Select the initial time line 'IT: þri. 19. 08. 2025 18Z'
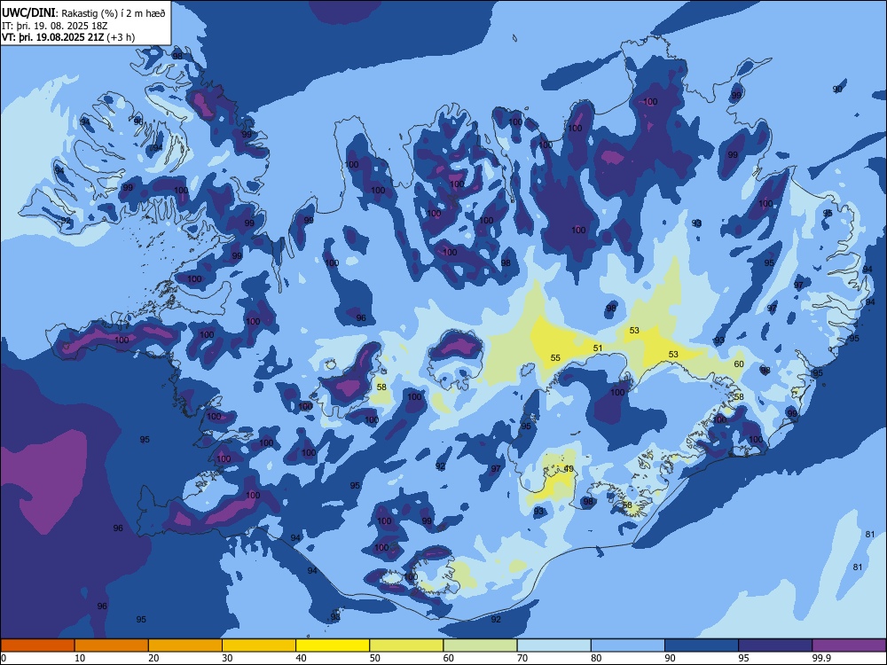887x665 pixels. [55, 26]
